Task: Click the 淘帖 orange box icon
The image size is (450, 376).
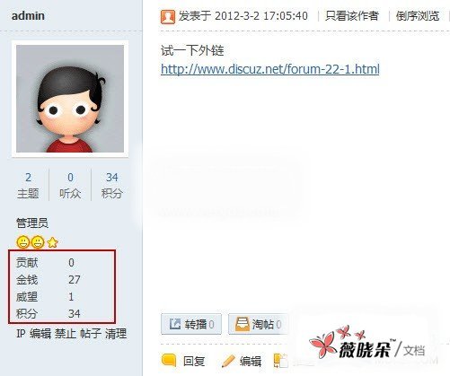Action: click(242, 324)
